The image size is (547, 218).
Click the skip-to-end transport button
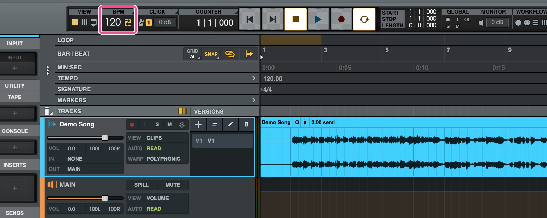[272, 19]
